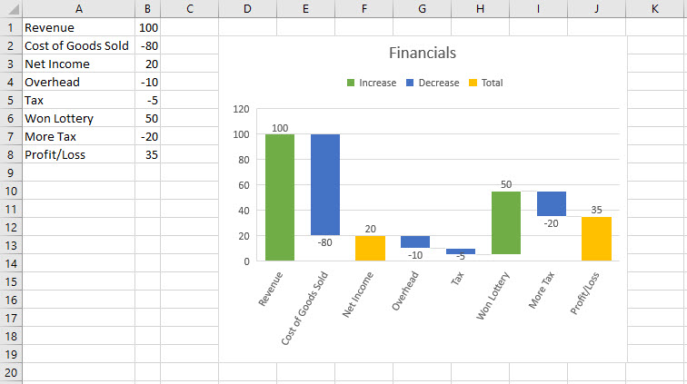Click the Select All corner triangle
The width and height of the screenshot is (687, 384).
click(9, 9)
